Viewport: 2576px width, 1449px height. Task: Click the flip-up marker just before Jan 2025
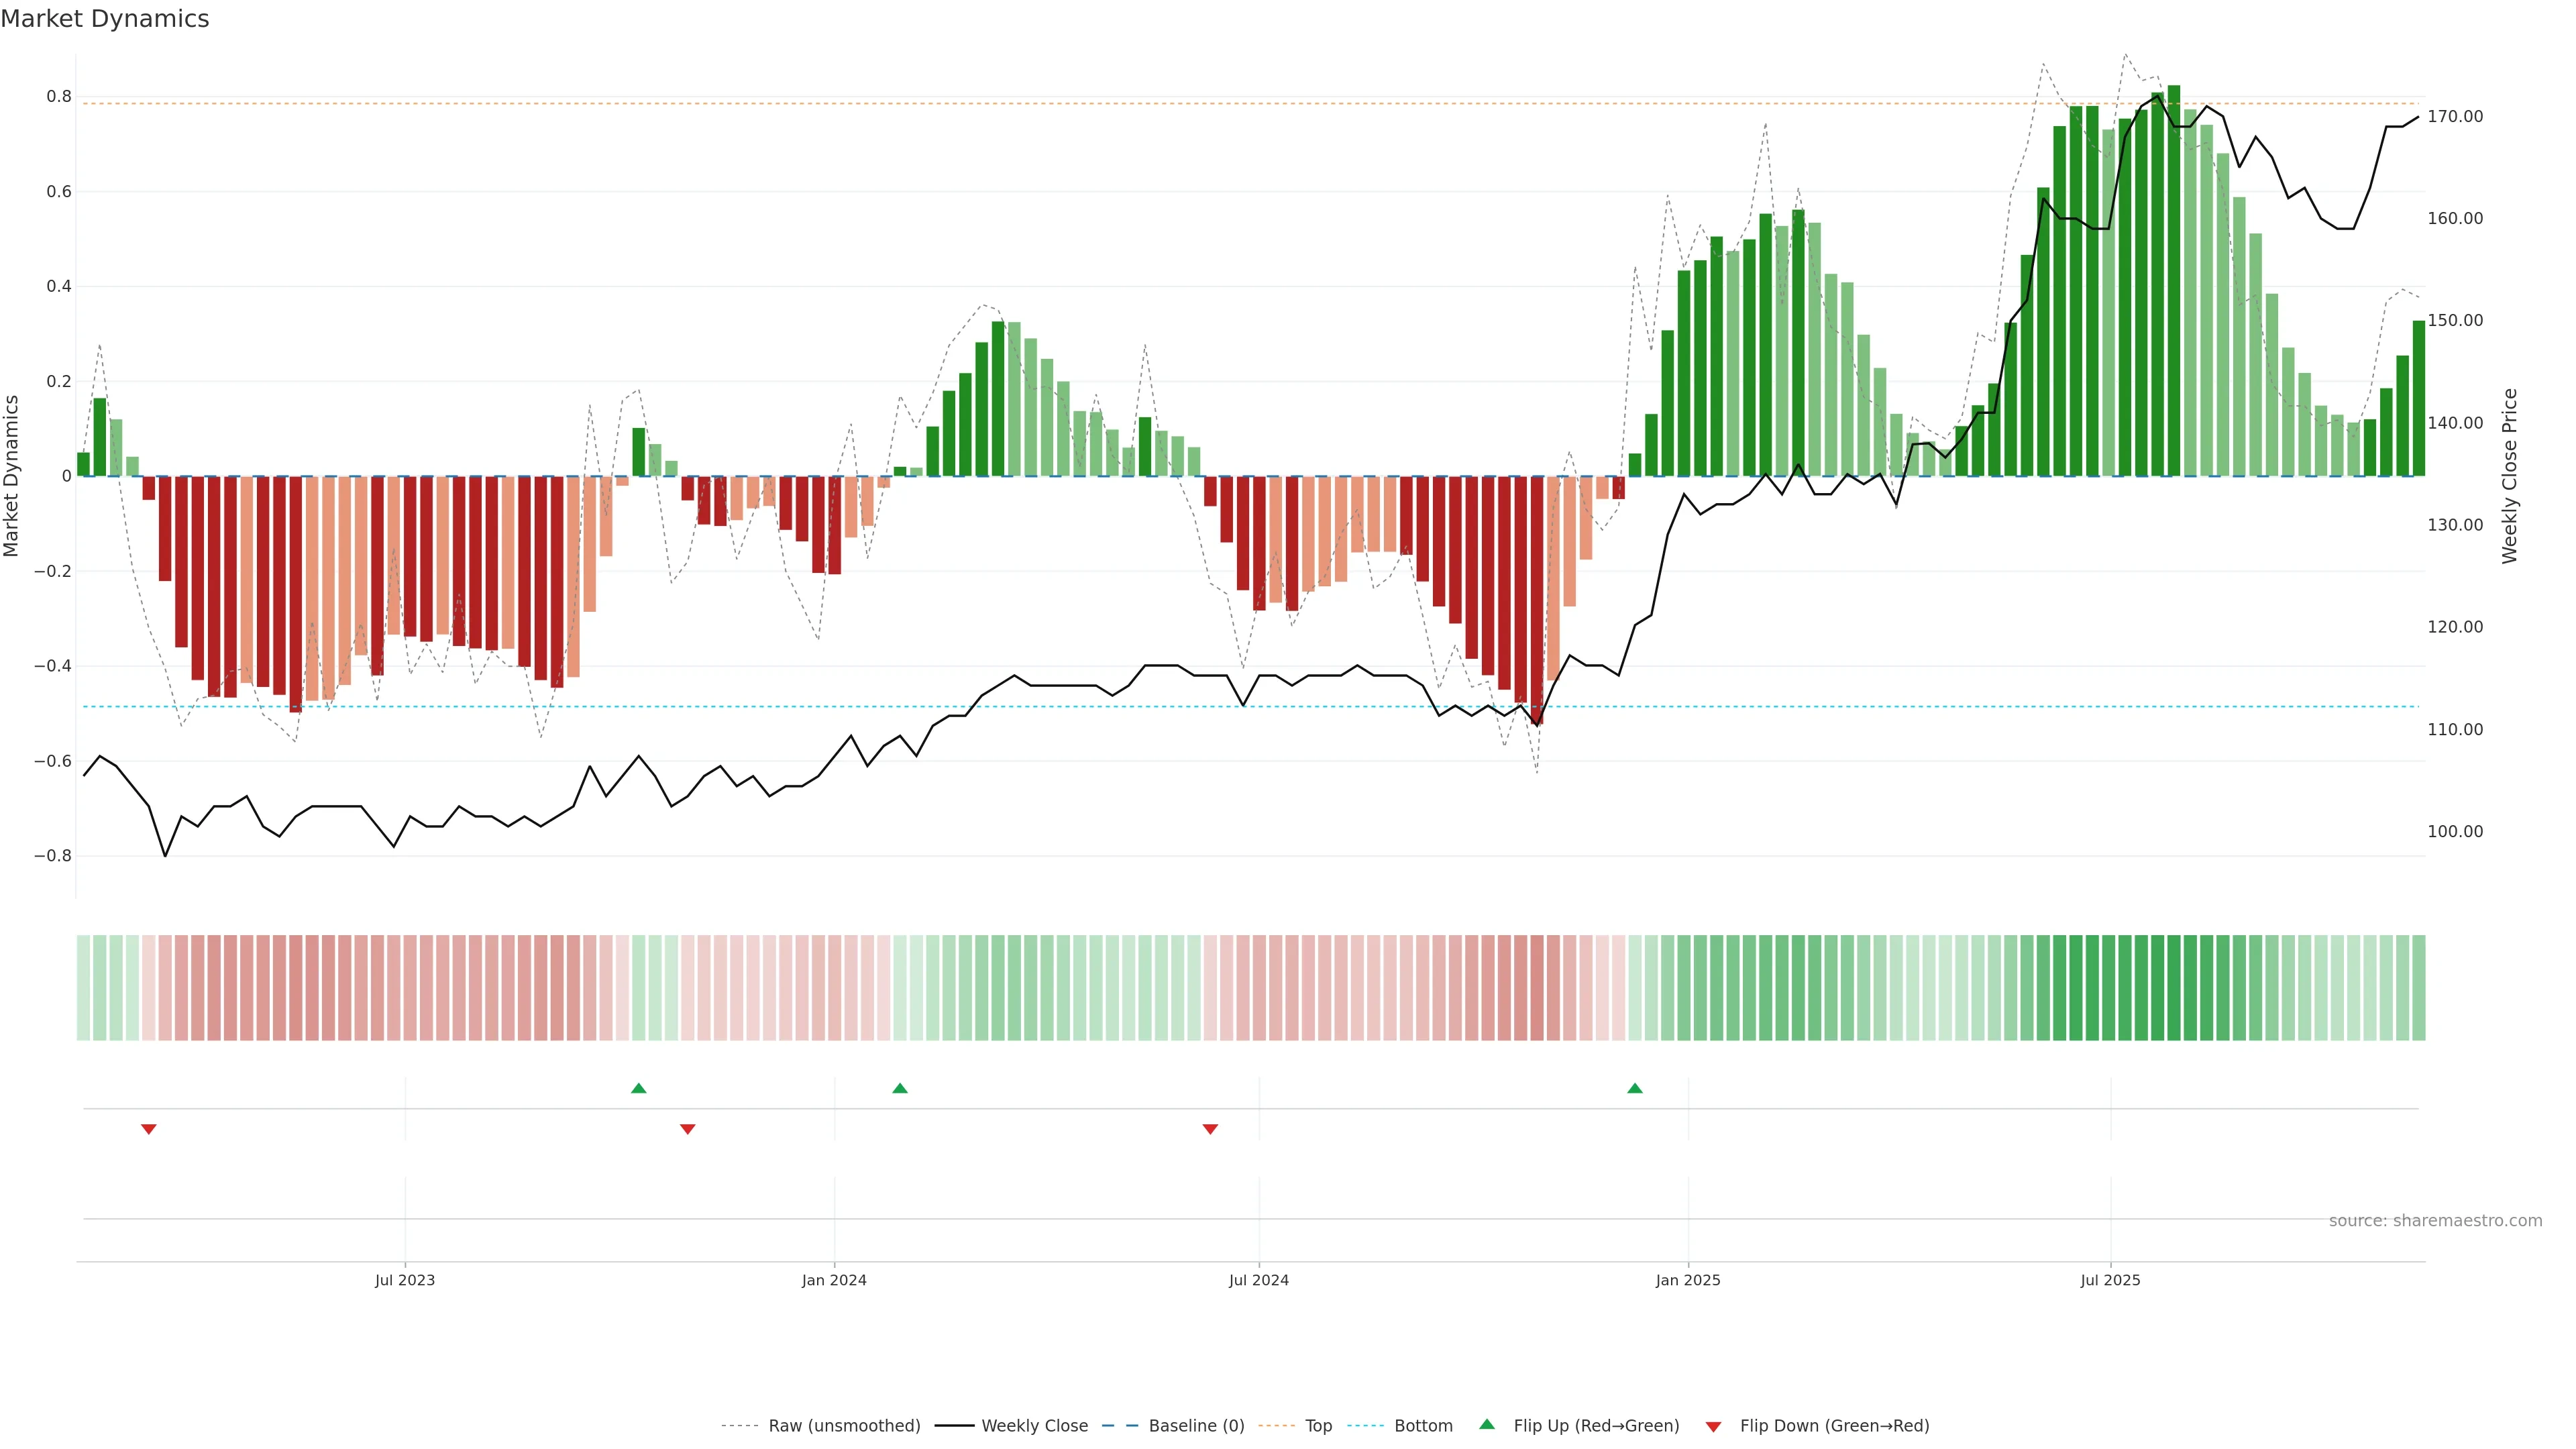point(1634,1088)
